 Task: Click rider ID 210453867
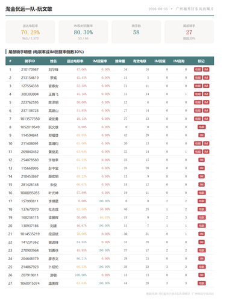[30, 176]
